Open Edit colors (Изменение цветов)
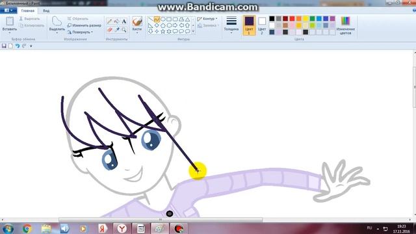The image size is (416, 234). [345, 25]
